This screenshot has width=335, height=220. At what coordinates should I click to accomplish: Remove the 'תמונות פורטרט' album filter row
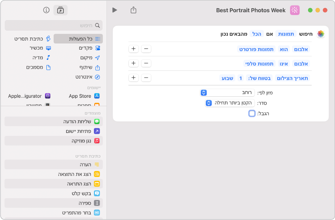click(x=146, y=49)
